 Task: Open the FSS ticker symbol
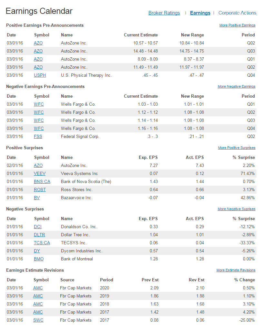tap(38, 136)
